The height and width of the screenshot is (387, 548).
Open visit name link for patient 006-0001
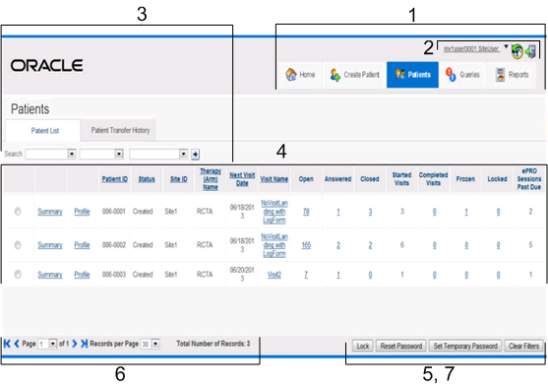coord(274,212)
